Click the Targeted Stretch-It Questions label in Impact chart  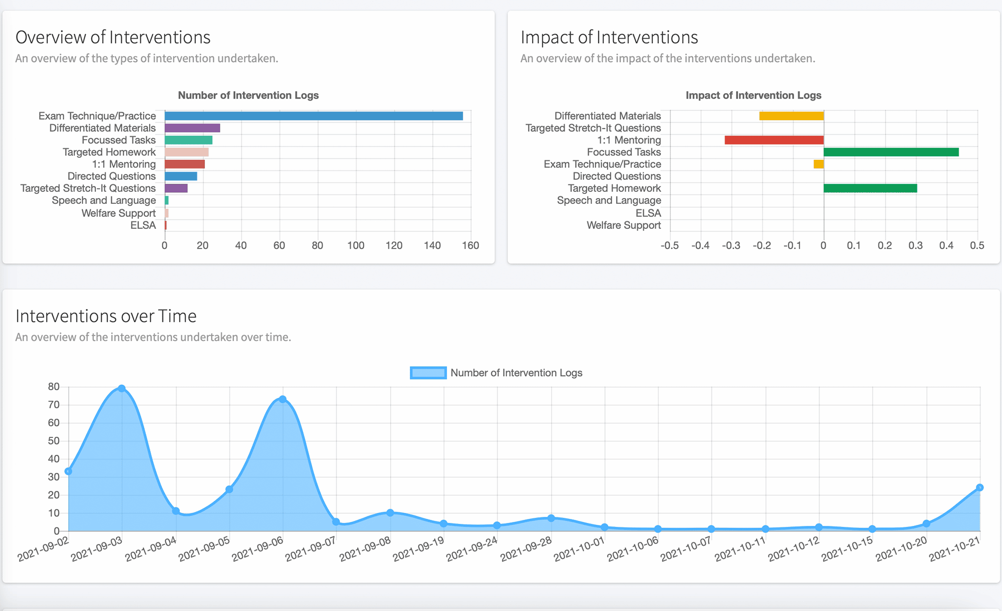tap(593, 128)
